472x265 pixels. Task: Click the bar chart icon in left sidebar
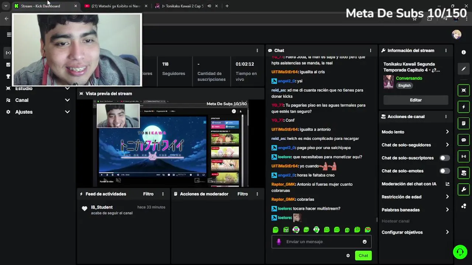tap(8, 65)
